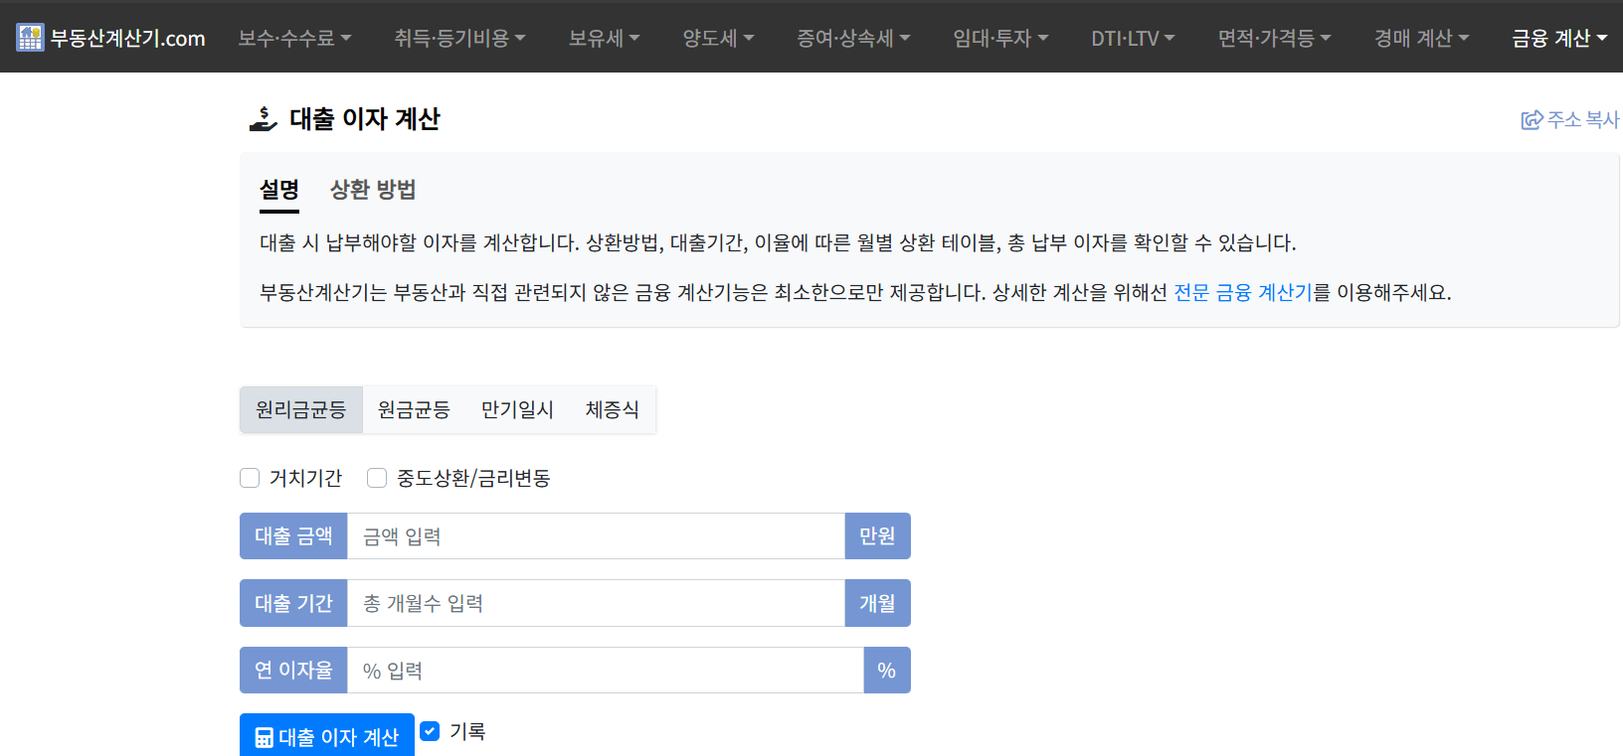
Task: Open the 금융 계산 dropdown menu
Action: (x=1557, y=38)
